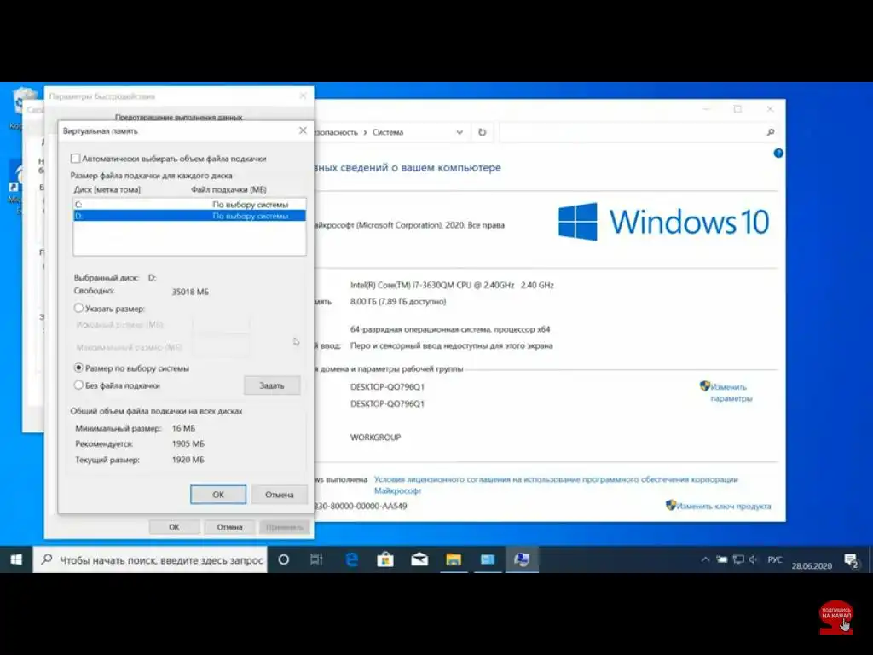873x655 pixels.
Task: Confirm Virtual Memory dialog with OK
Action: [x=218, y=494]
